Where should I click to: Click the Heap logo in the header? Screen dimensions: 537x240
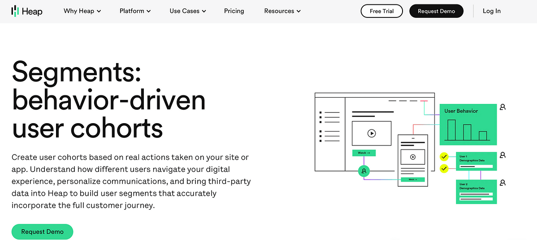pyautogui.click(x=27, y=11)
